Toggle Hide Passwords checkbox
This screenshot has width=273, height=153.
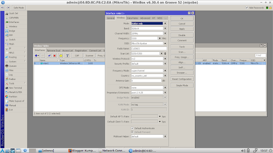(247, 8)
